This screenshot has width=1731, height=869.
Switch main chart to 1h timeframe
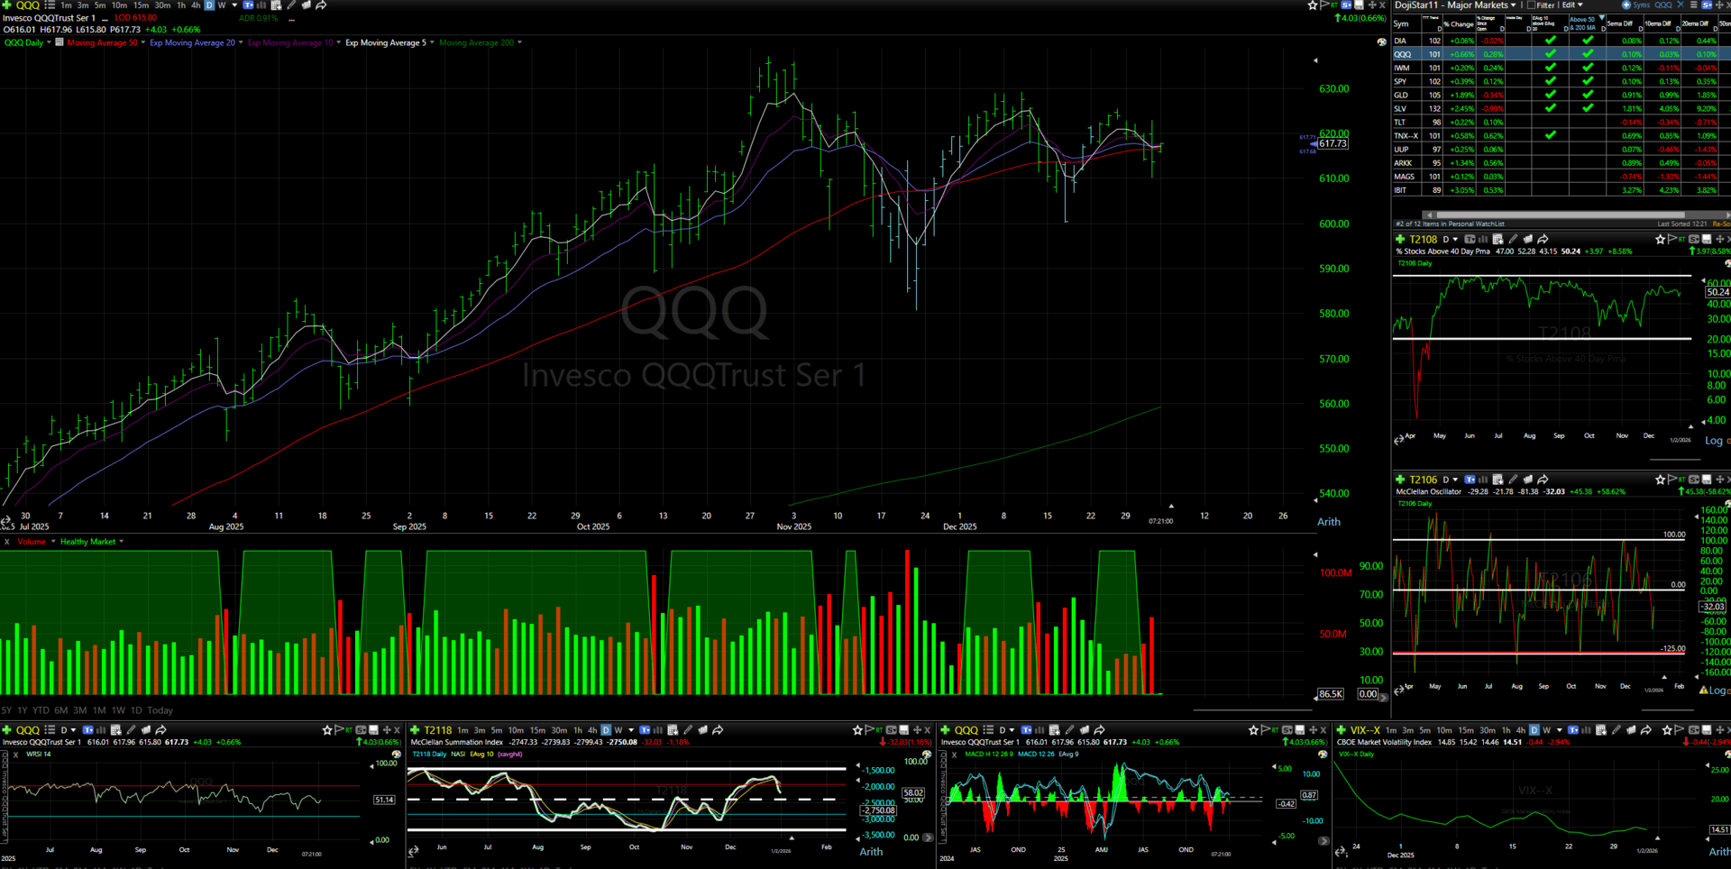pos(181,5)
